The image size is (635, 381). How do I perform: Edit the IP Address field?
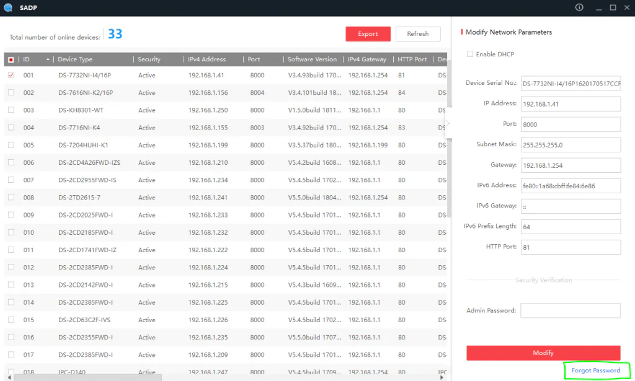click(571, 104)
